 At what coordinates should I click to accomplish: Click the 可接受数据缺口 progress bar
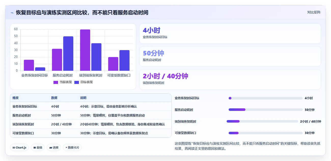tap(266, 133)
